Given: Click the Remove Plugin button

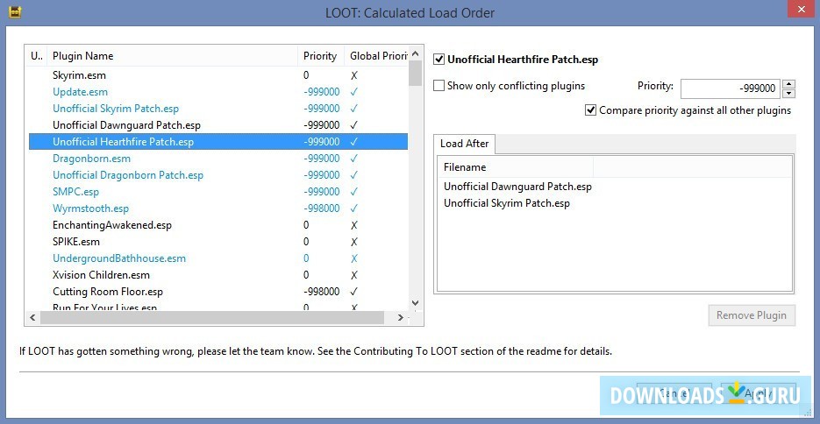Looking at the screenshot, I should (752, 315).
